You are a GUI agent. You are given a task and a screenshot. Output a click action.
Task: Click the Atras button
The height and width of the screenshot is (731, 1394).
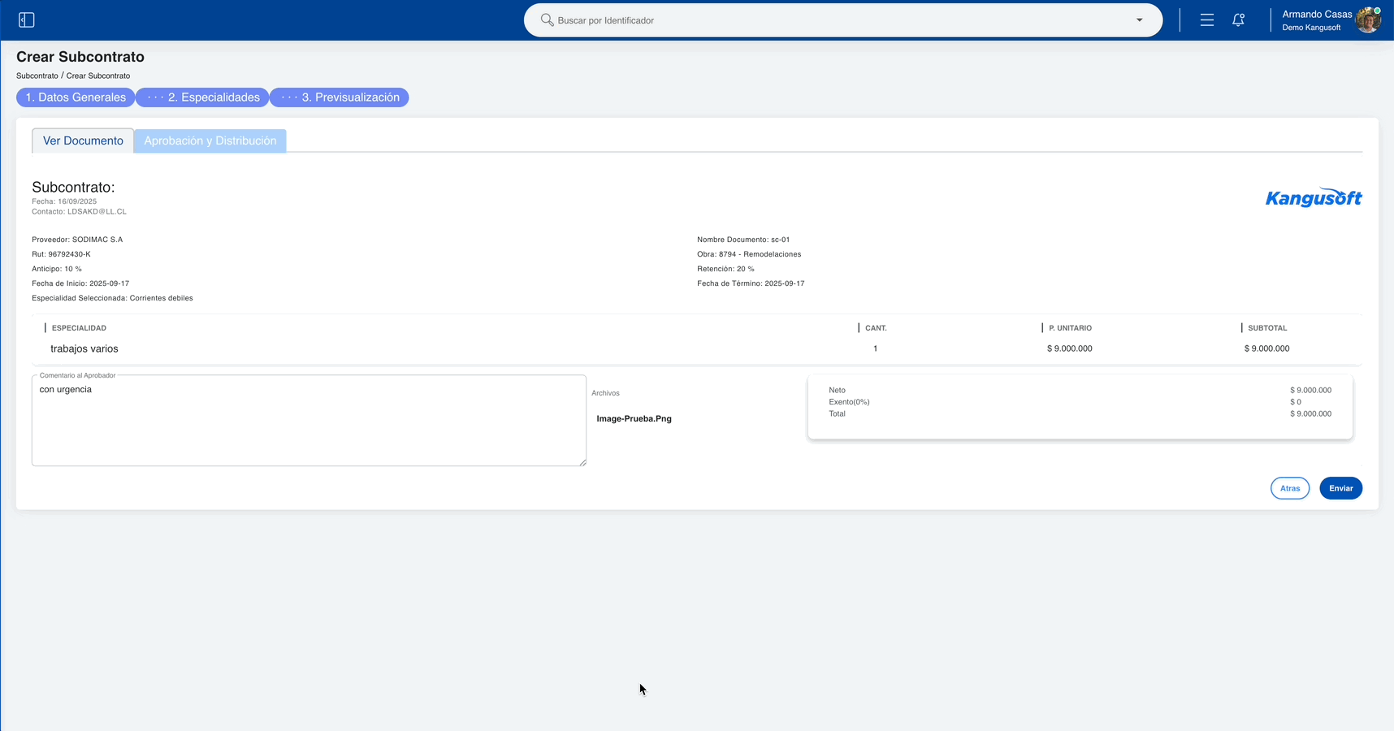pyautogui.click(x=1290, y=488)
